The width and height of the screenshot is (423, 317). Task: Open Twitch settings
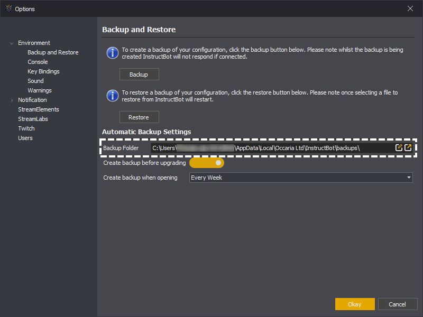(26, 128)
